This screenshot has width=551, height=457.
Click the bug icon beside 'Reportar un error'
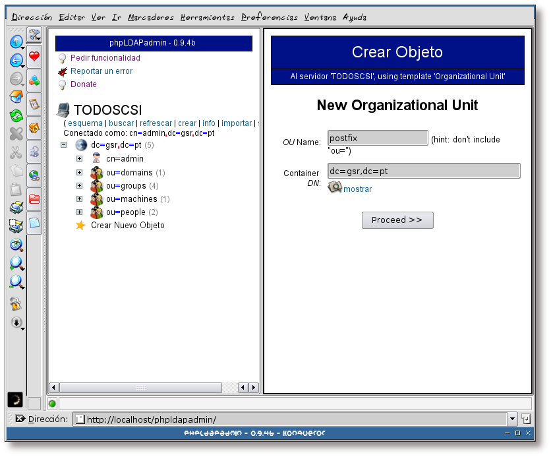tap(62, 71)
